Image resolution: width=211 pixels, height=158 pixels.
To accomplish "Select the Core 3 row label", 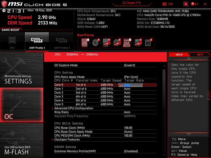I will 59,97.
